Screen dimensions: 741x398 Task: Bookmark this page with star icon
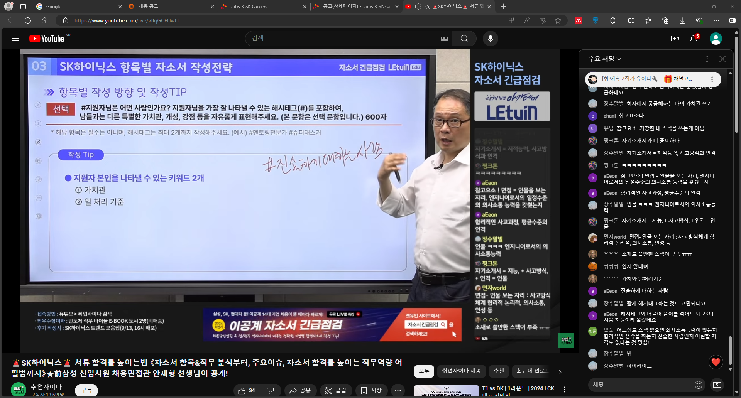click(558, 20)
